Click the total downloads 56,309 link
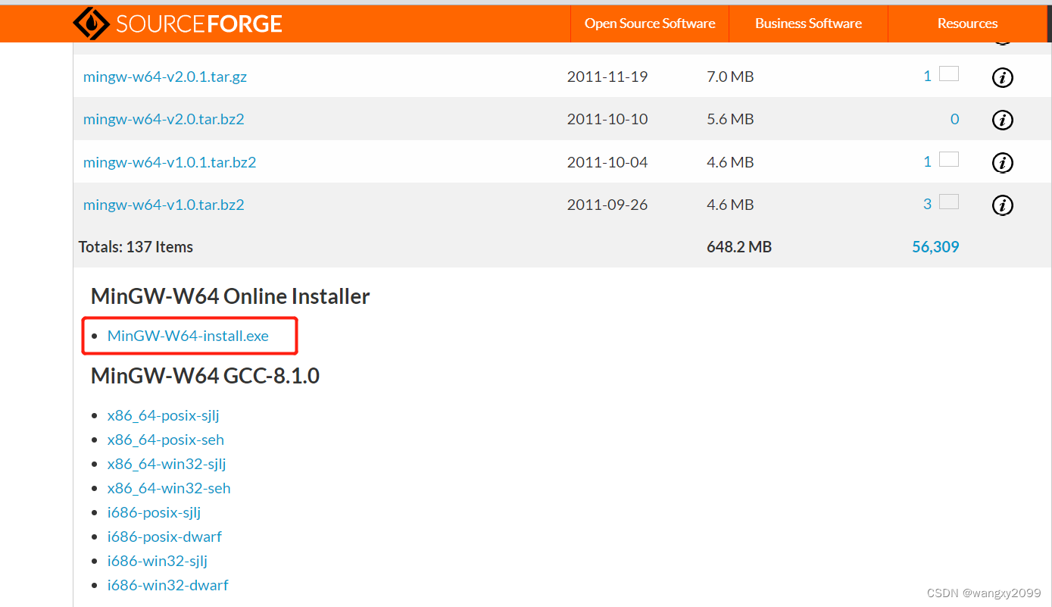 [935, 247]
